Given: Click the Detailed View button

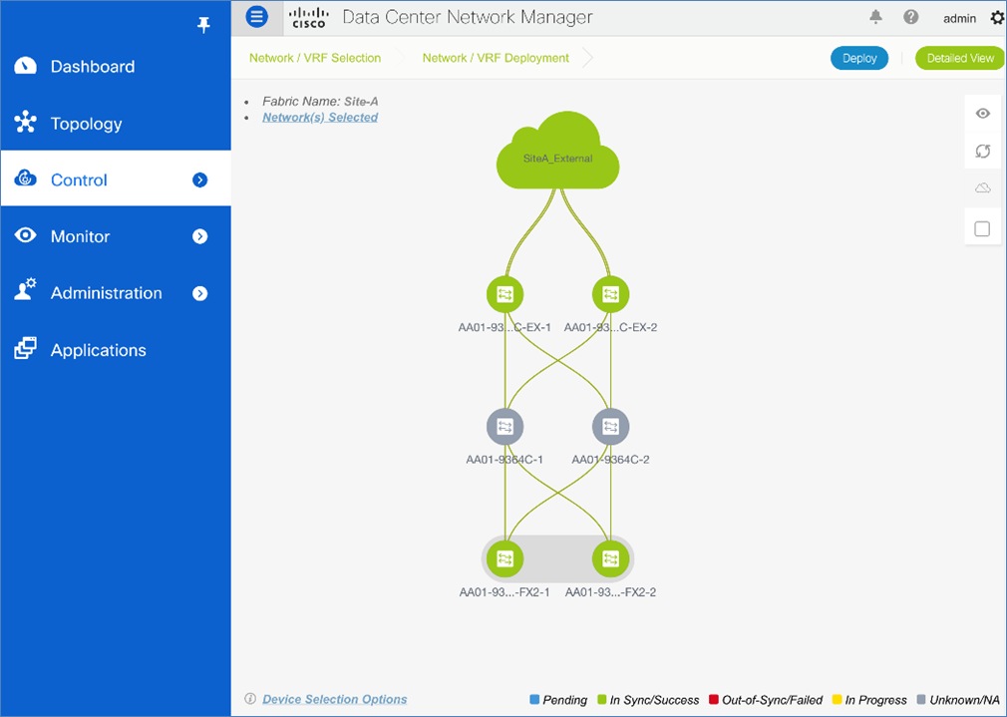Looking at the screenshot, I should coord(960,58).
